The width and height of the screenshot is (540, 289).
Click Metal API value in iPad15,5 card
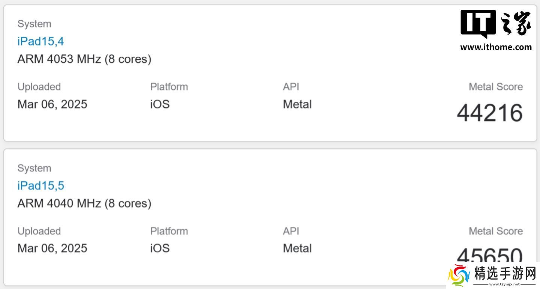click(x=297, y=248)
